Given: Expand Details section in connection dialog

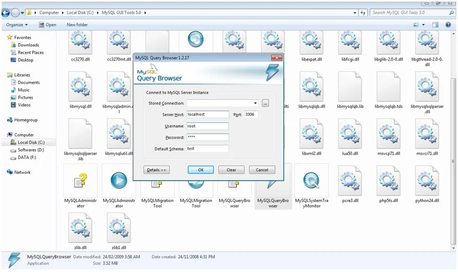Looking at the screenshot, I should click(x=157, y=170).
